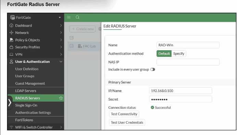Click the Test User Credentials button
This screenshot has height=135, width=237.
click(127, 122)
